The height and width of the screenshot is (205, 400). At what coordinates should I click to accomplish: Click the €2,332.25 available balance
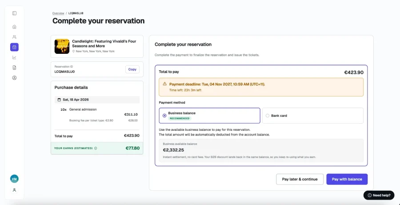[x=173, y=150]
